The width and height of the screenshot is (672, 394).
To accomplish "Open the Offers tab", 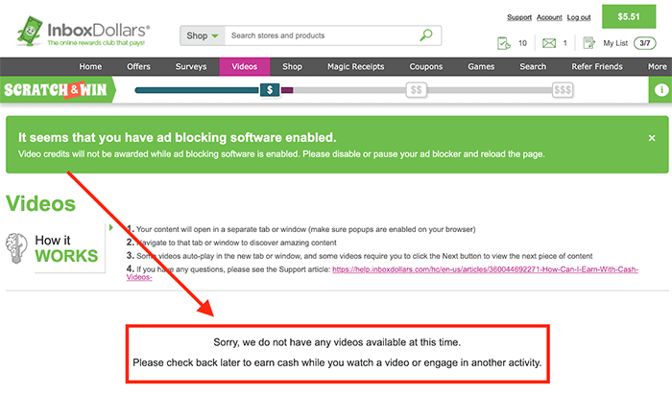I will click(x=138, y=67).
